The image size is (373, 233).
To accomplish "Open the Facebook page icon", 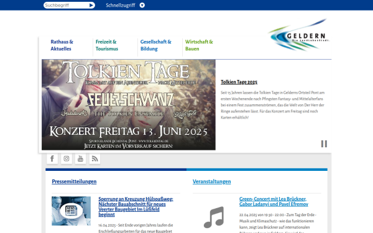I will point(52,158).
